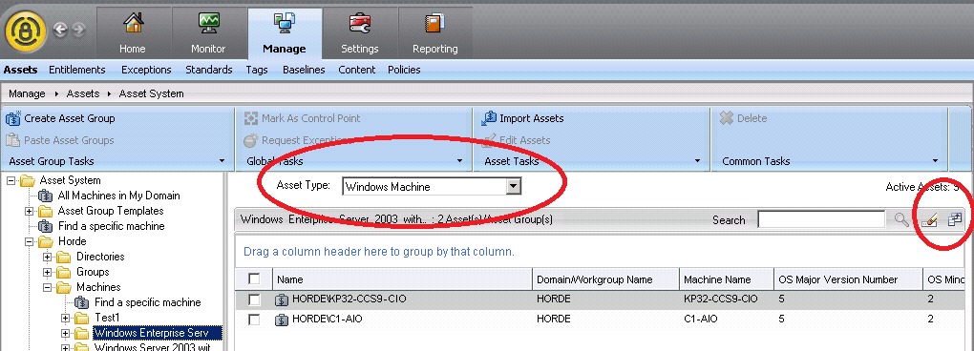Select the Windows Server 2003 folder

pyautogui.click(x=153, y=346)
